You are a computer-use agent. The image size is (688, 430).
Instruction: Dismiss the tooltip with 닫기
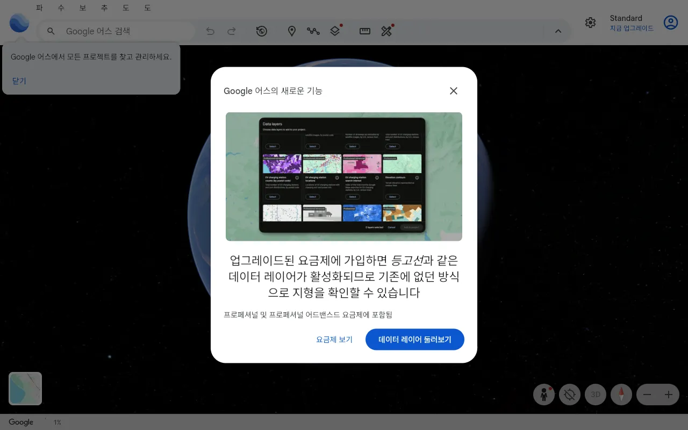(19, 81)
